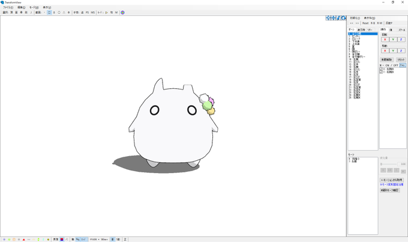Click the リセット button beside the IK list
Screen dimensions: 408x242
coord(401,59)
